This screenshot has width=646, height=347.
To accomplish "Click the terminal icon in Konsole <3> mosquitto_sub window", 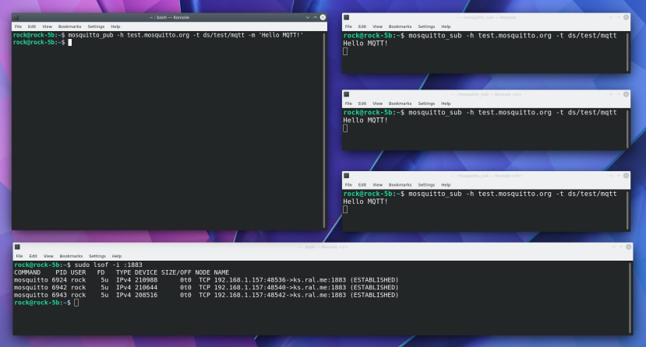I will tap(347, 176).
